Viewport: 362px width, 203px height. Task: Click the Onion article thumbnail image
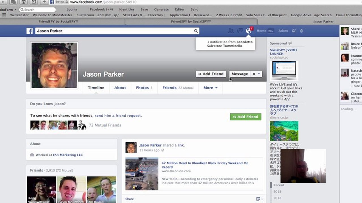142,174
